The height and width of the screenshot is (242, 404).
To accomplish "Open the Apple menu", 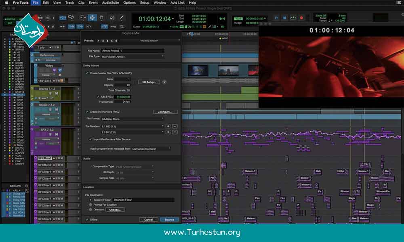I will pos(6,2).
